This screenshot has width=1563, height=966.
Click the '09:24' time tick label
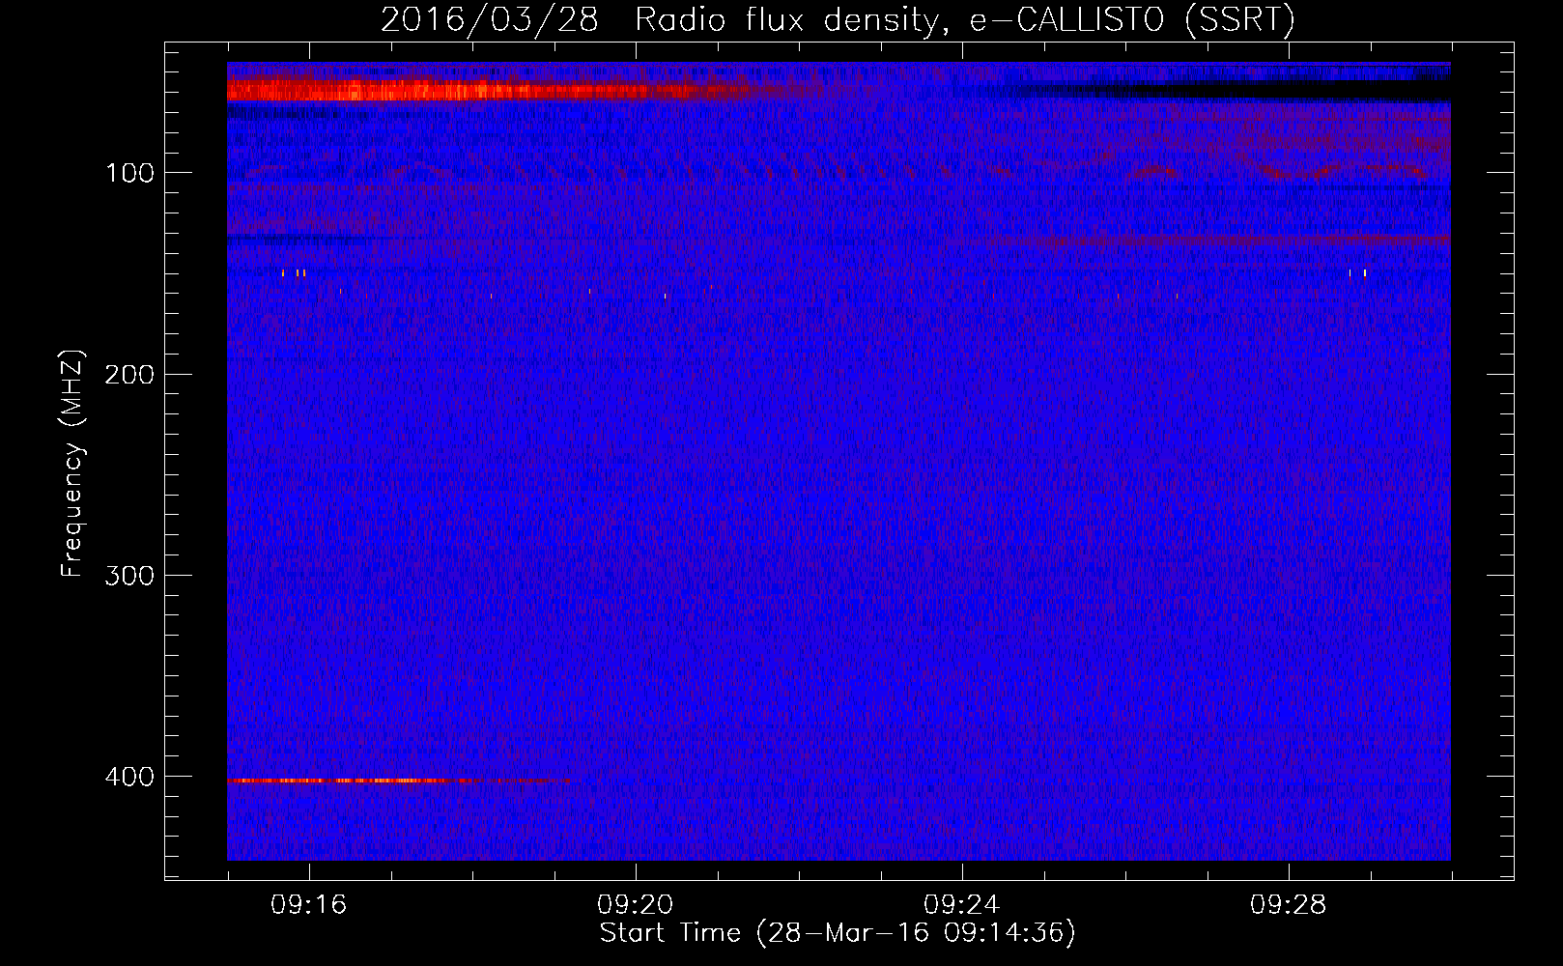click(961, 905)
